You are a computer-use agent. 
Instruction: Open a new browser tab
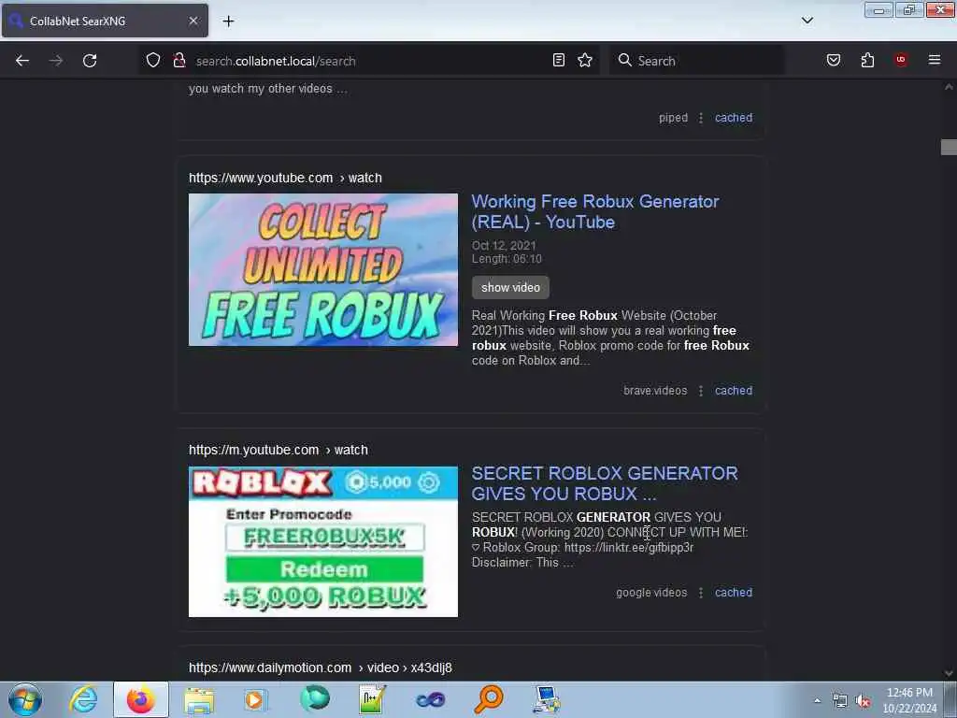[228, 22]
